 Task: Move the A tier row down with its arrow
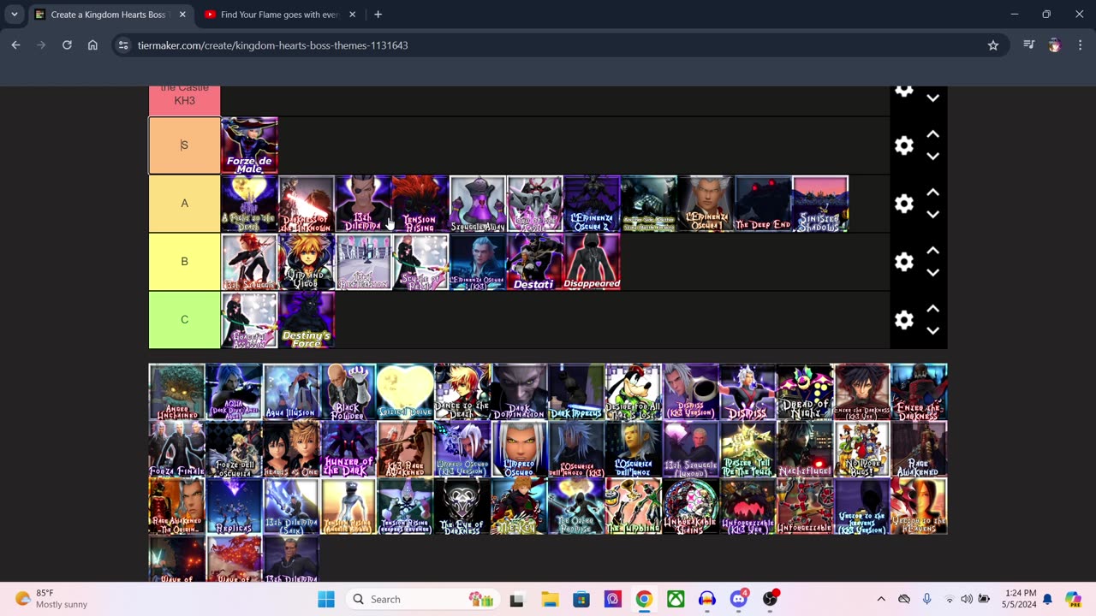click(x=933, y=215)
